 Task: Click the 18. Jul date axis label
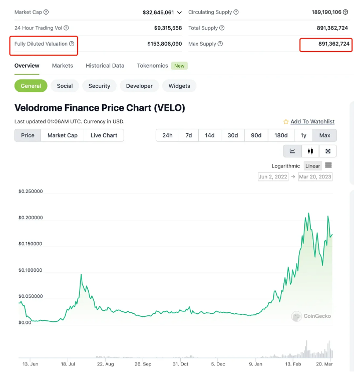click(x=68, y=364)
